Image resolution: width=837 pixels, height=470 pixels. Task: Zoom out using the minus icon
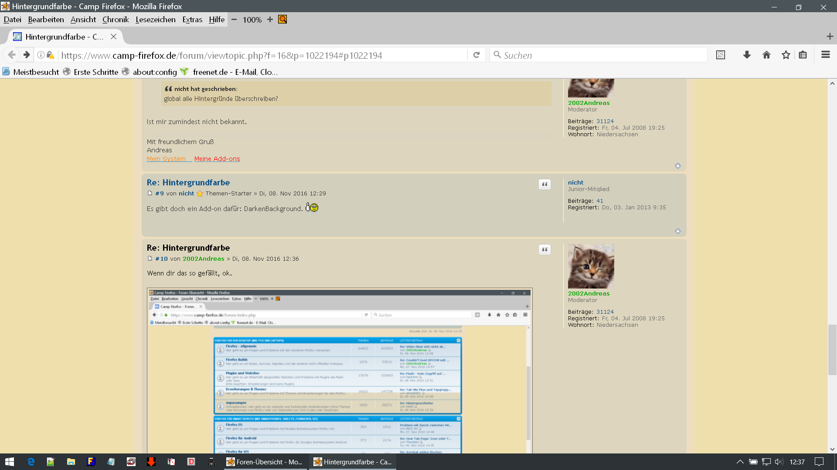(234, 20)
